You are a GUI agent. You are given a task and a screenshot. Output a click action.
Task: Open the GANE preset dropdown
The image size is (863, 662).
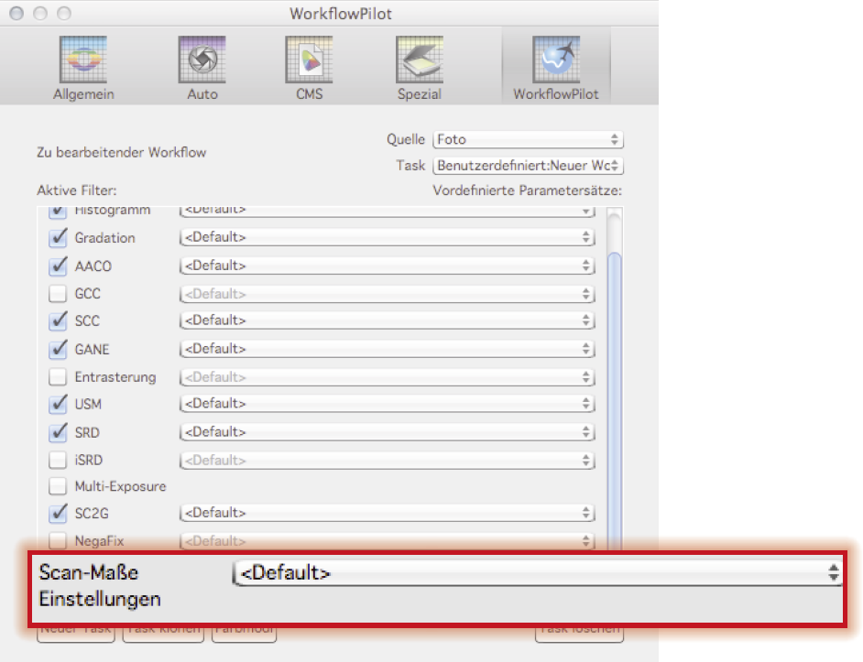pos(386,349)
